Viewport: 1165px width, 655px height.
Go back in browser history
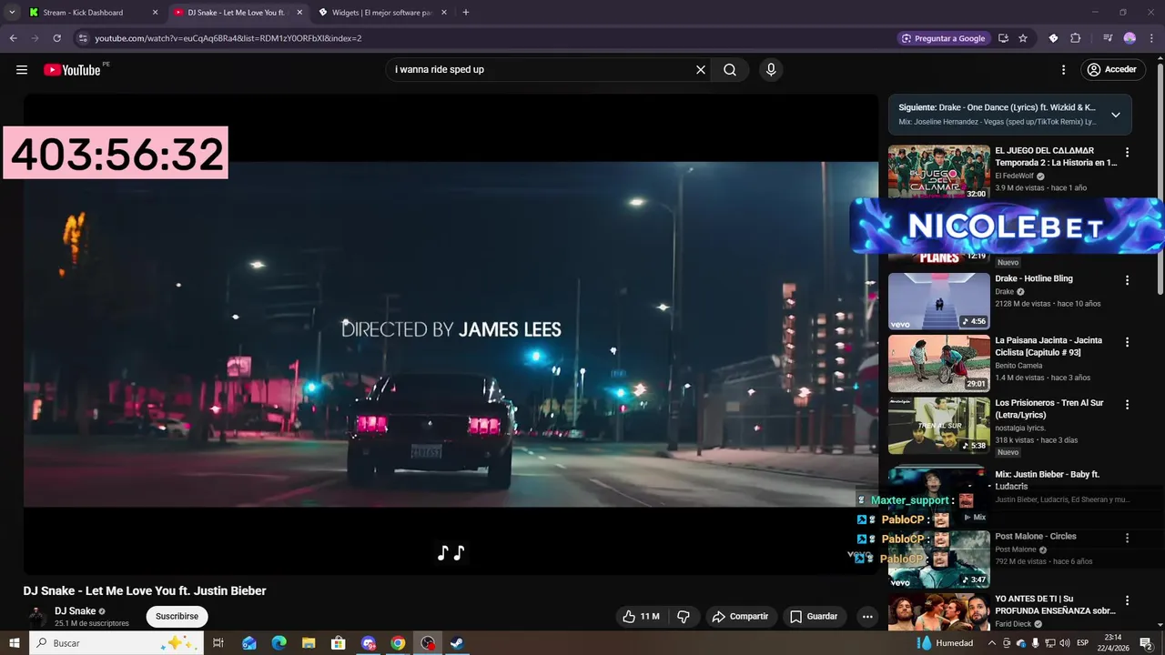point(13,38)
